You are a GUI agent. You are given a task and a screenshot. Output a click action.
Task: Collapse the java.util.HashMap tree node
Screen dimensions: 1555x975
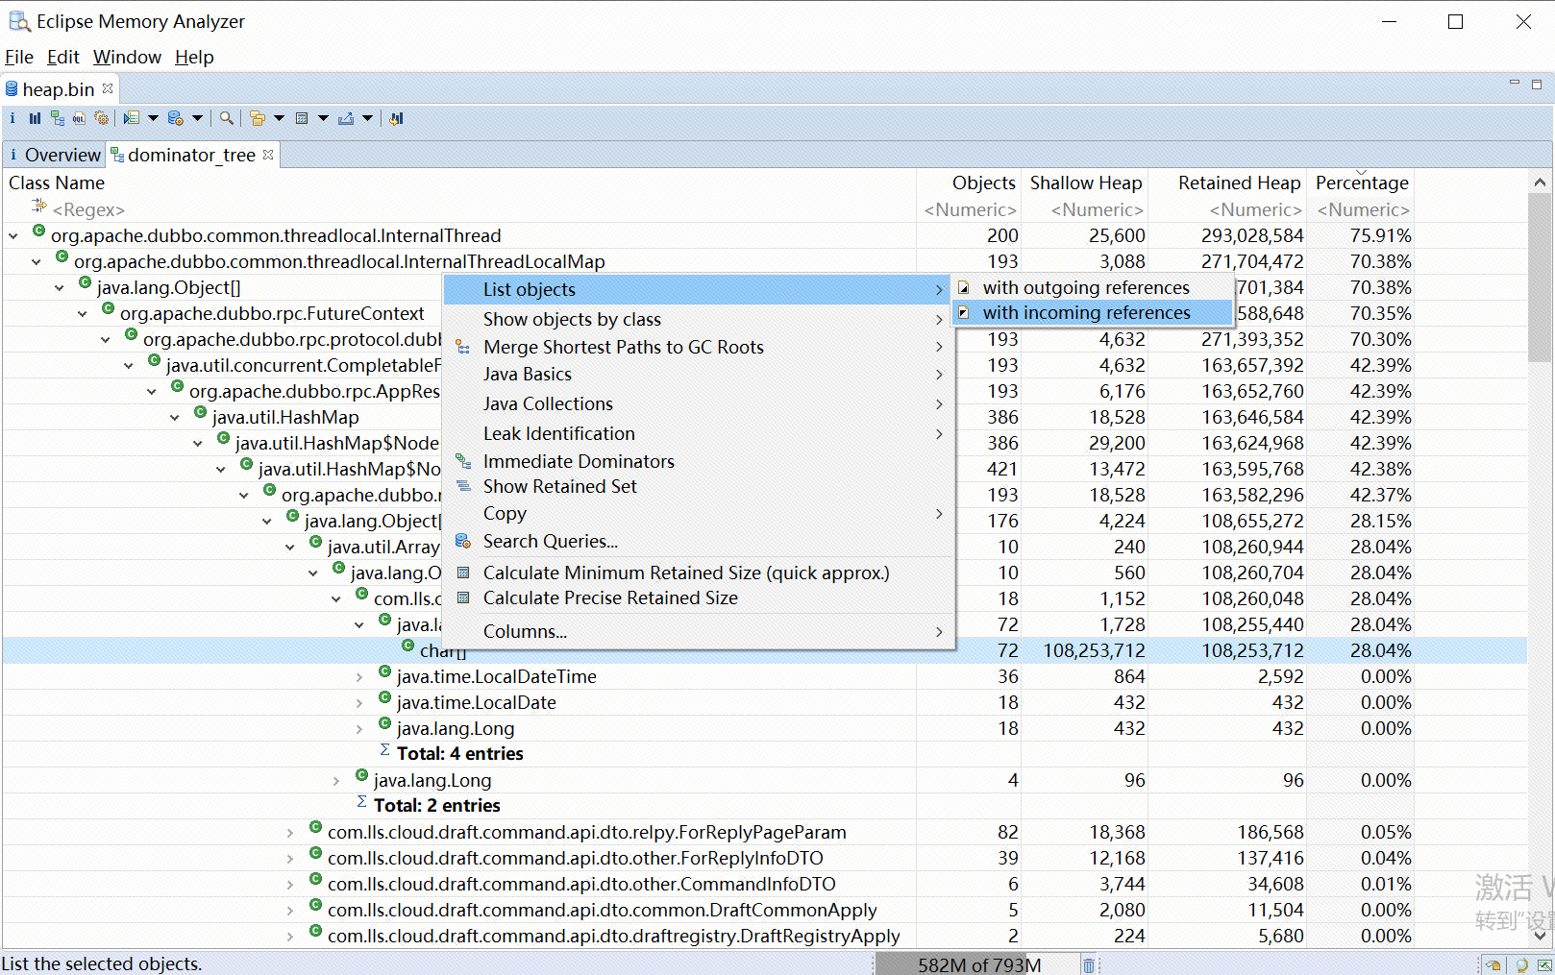point(175,417)
